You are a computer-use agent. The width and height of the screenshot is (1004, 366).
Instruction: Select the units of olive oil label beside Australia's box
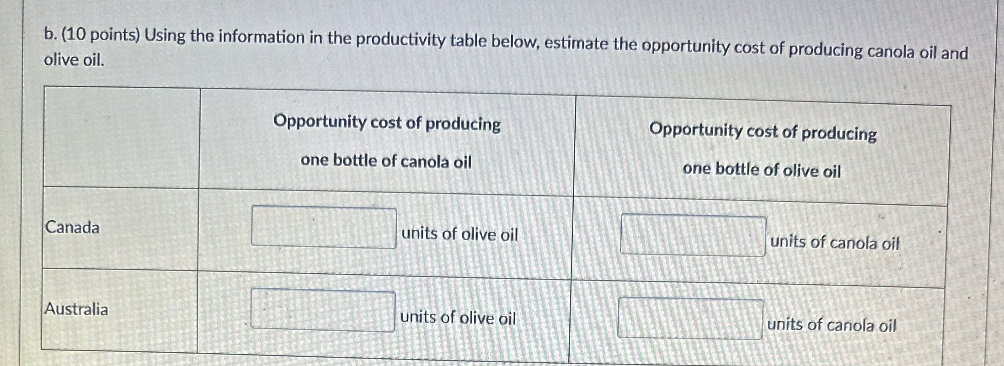pyautogui.click(x=457, y=318)
